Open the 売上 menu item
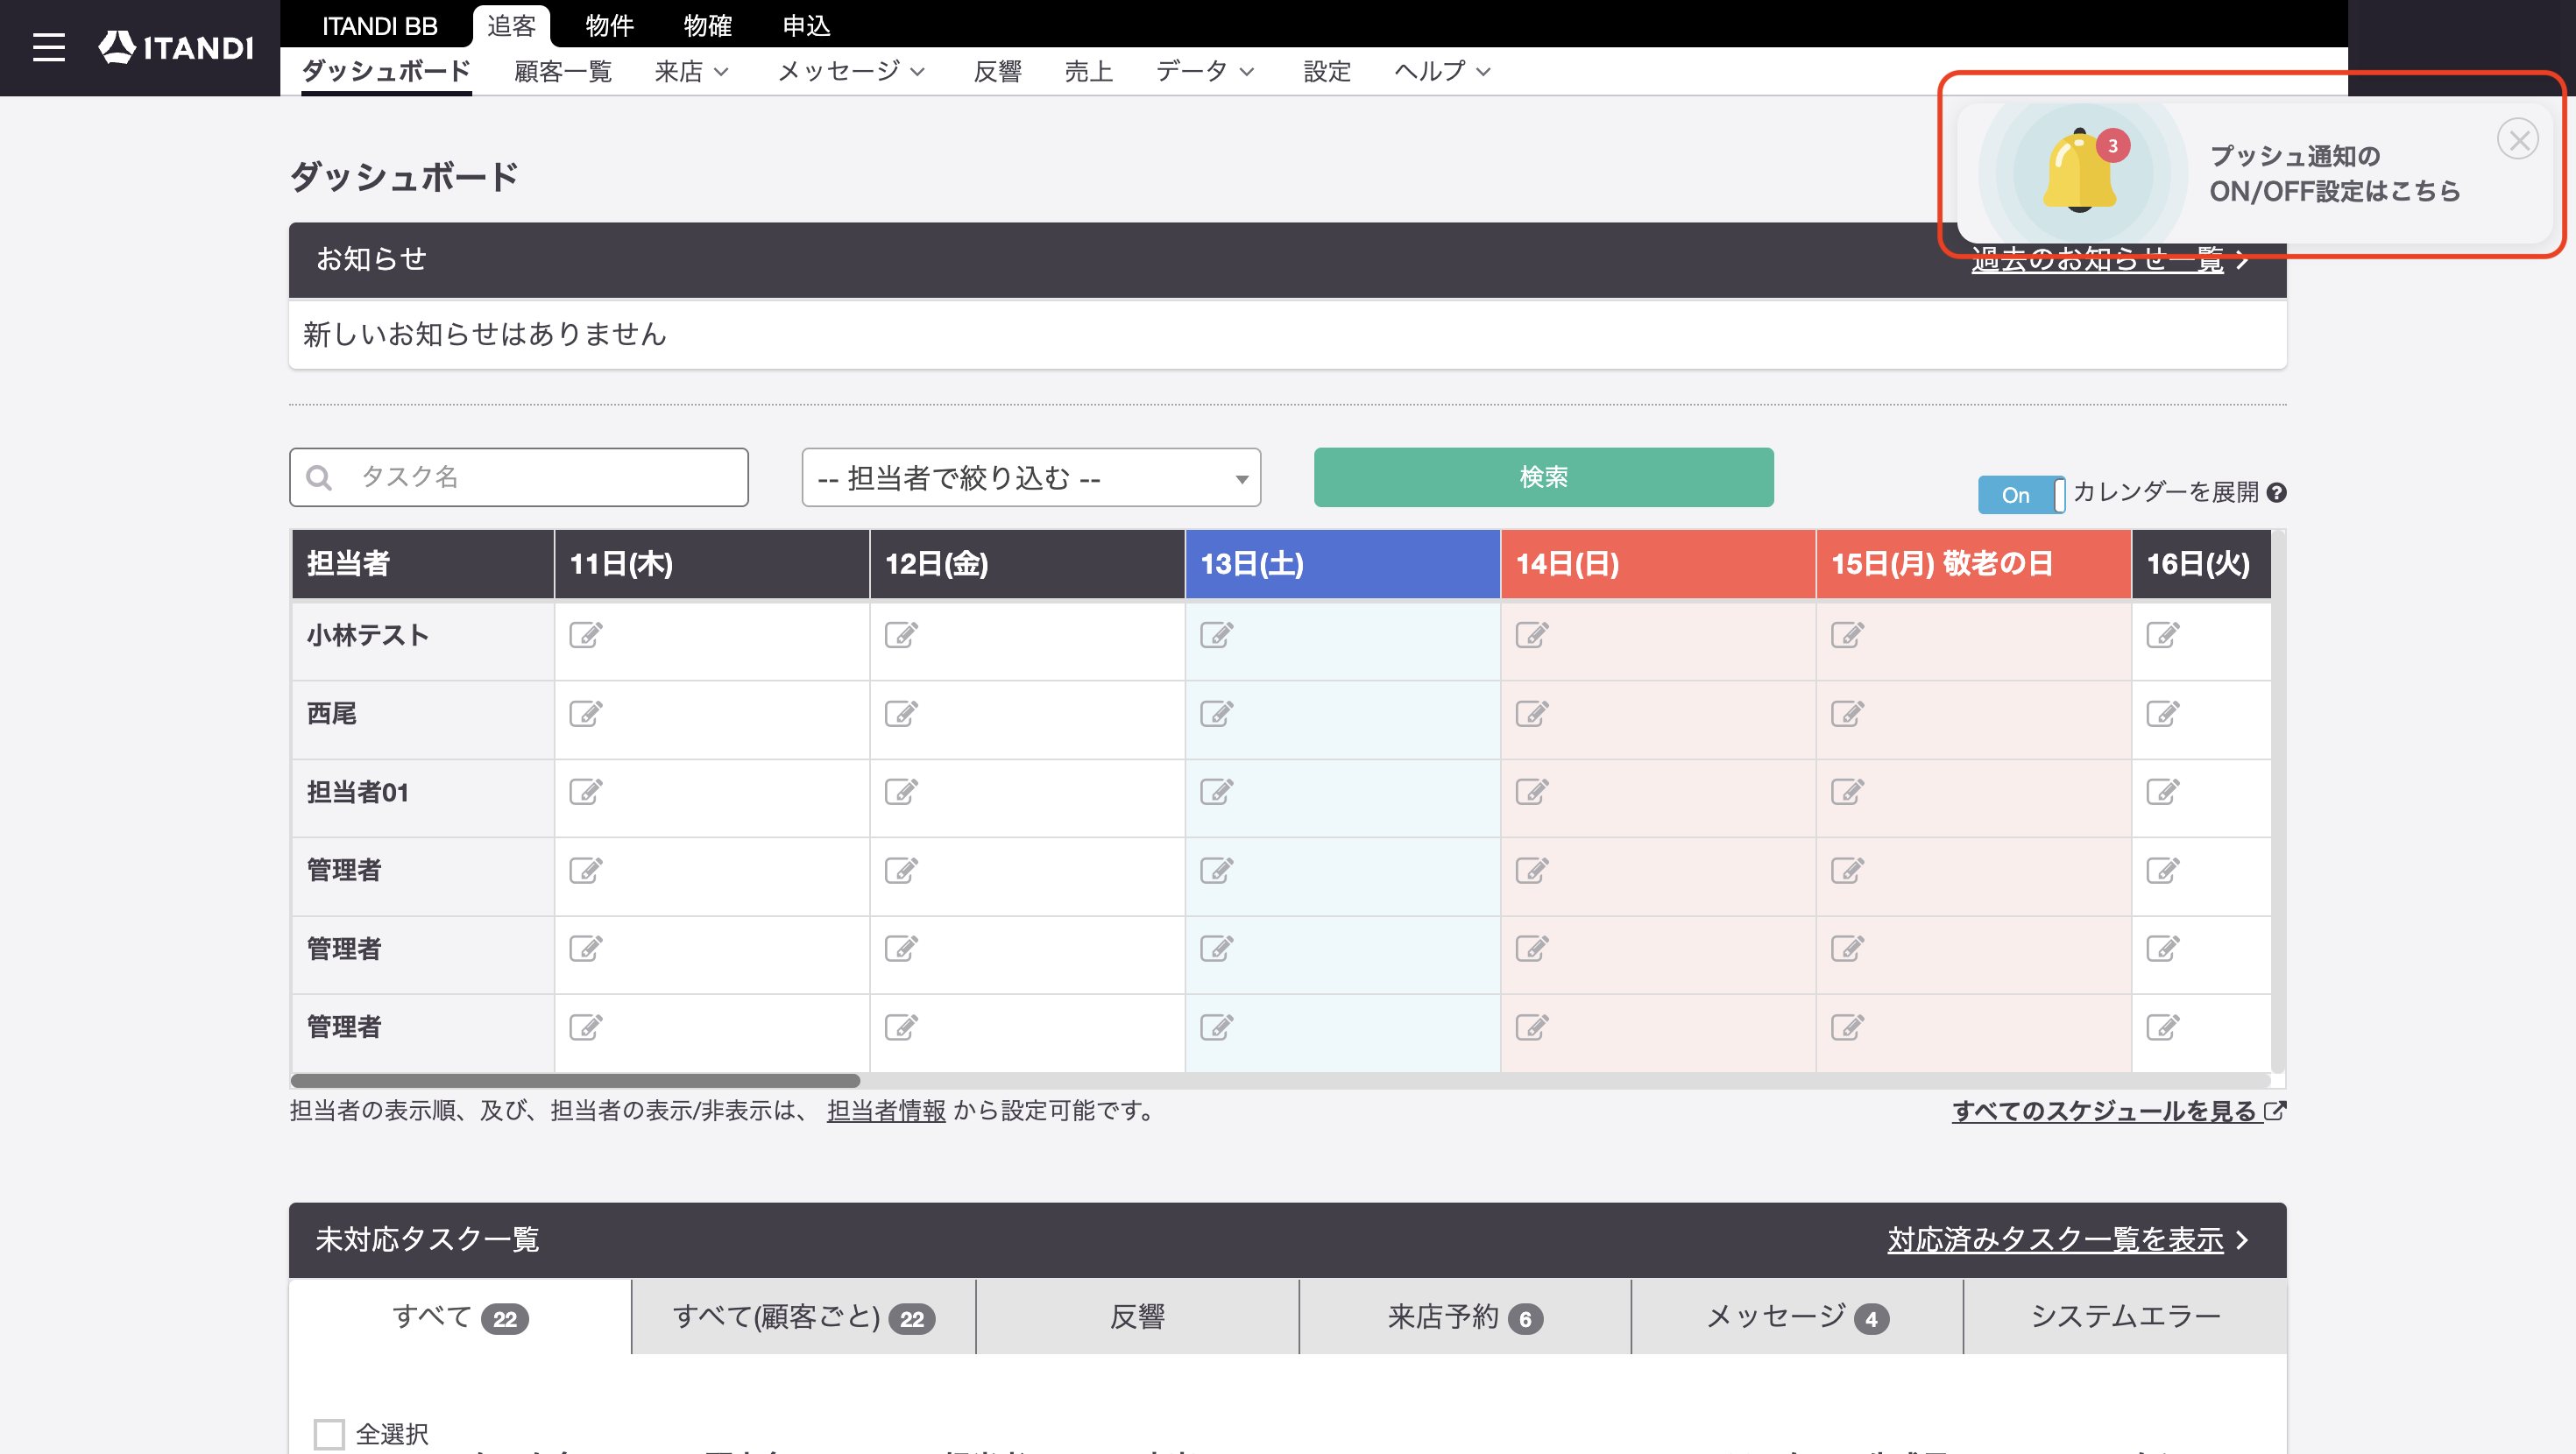 (x=1089, y=71)
